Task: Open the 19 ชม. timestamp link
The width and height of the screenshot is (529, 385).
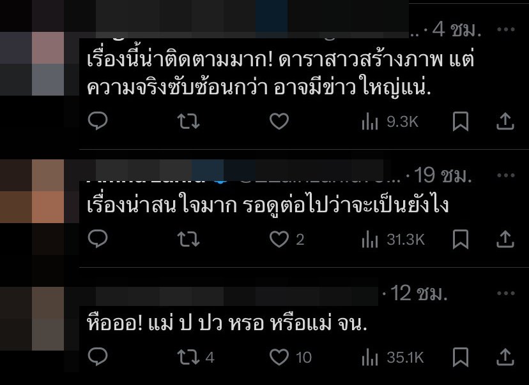Action: point(443,175)
